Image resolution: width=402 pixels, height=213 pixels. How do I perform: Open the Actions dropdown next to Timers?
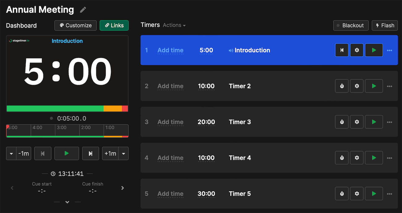174,25
